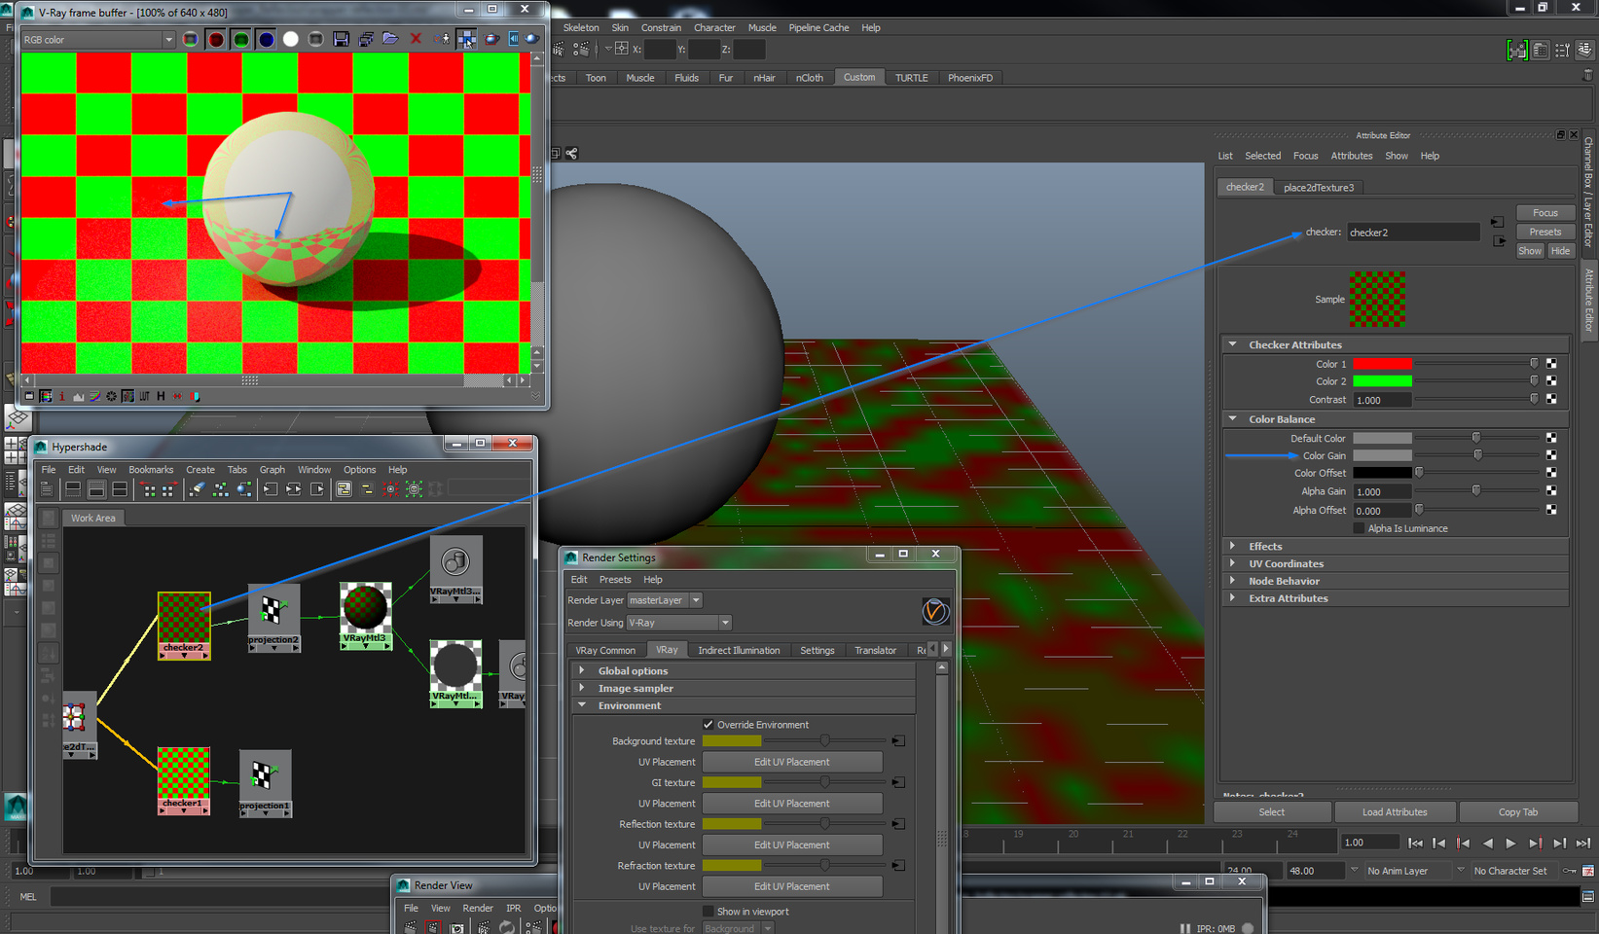
Task: Clear image with red X icon
Action: click(416, 40)
